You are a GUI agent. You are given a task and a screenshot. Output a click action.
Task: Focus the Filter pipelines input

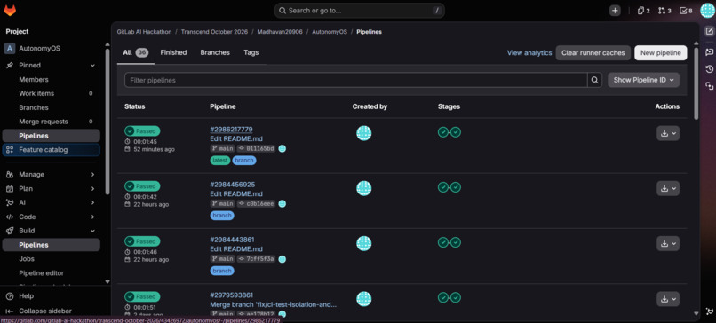coord(355,80)
